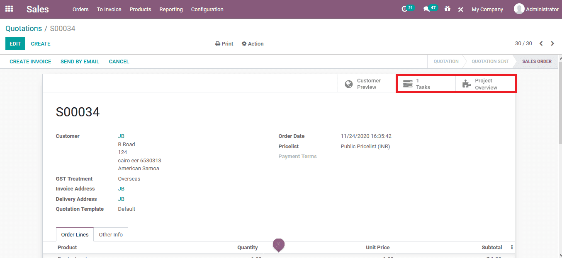Open the Action gear dropdown
The height and width of the screenshot is (258, 562).
coord(253,43)
